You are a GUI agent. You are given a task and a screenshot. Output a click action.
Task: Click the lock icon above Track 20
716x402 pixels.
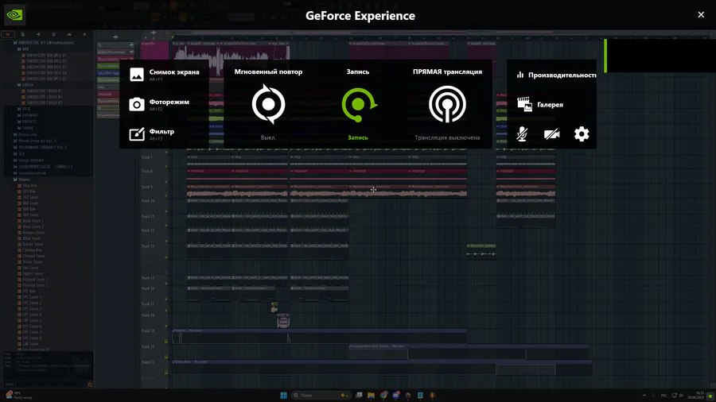166,341
